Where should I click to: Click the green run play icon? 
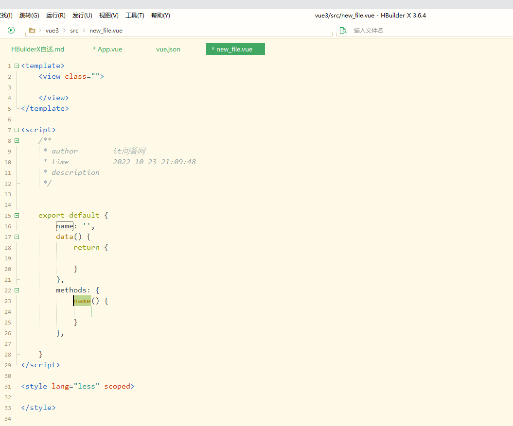tap(11, 30)
